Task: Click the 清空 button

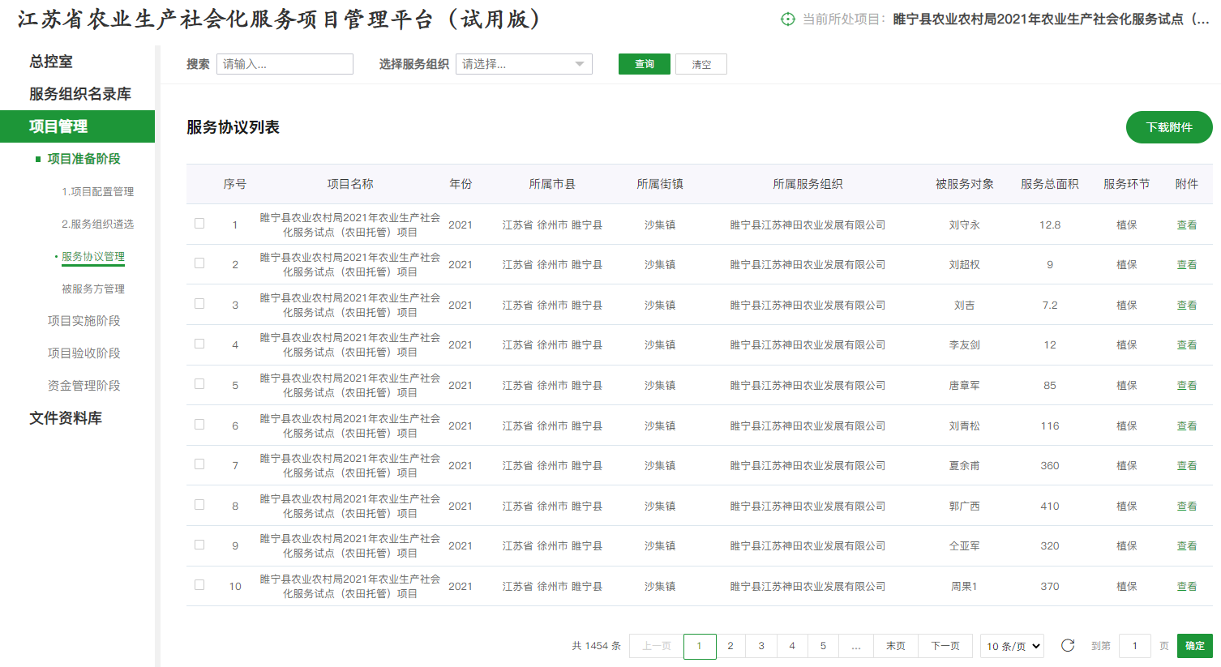Action: (x=701, y=64)
